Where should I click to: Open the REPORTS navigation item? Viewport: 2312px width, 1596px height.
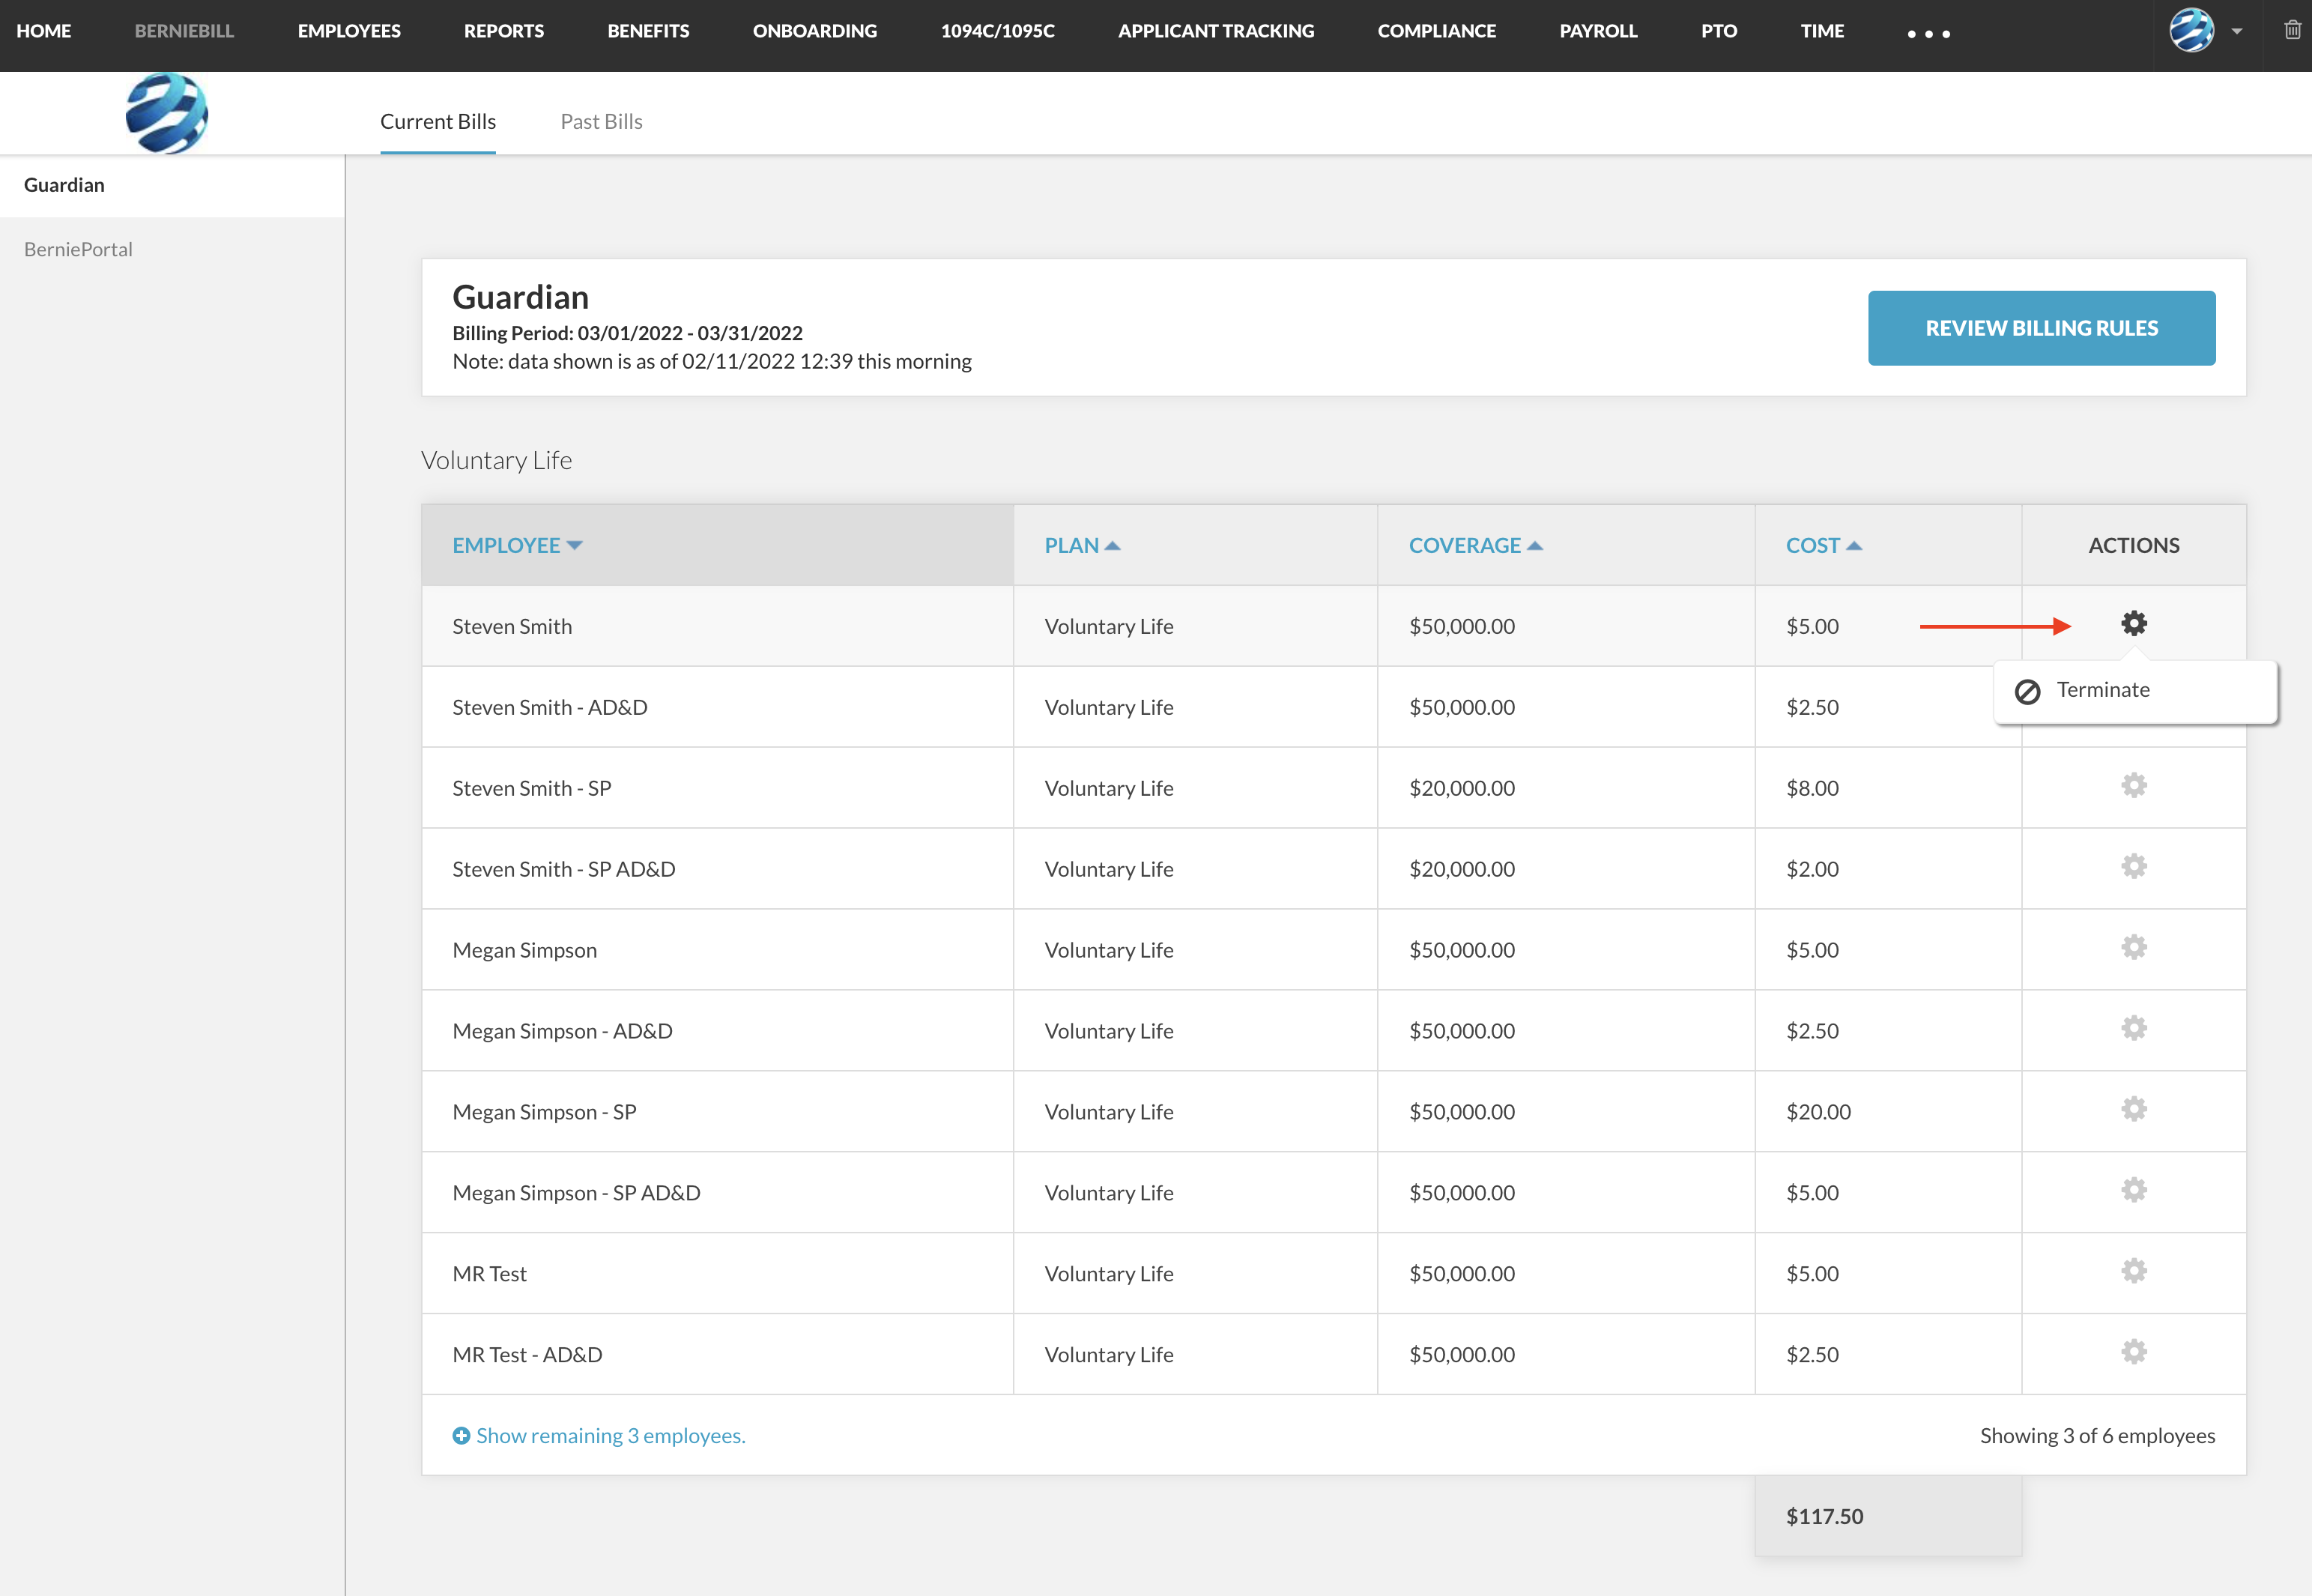tap(503, 31)
